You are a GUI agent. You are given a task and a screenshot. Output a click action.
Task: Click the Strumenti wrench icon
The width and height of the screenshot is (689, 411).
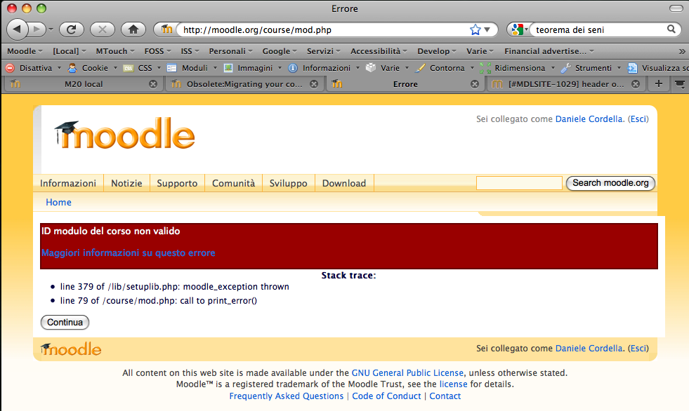pyautogui.click(x=565, y=67)
